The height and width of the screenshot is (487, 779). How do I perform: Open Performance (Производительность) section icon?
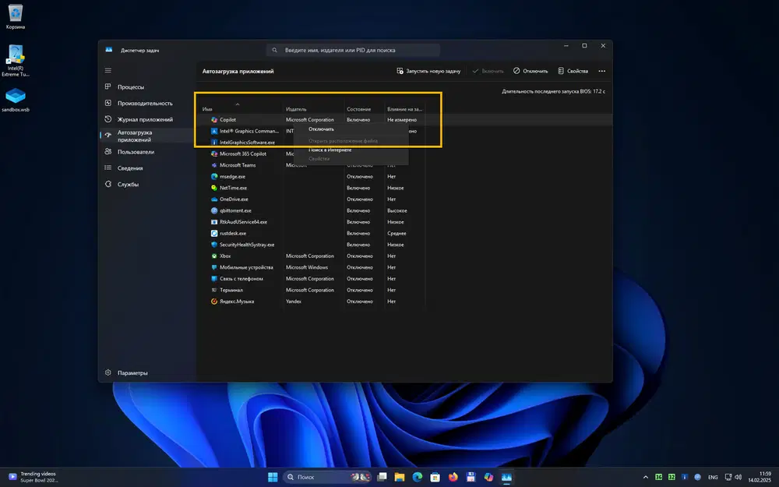[108, 103]
